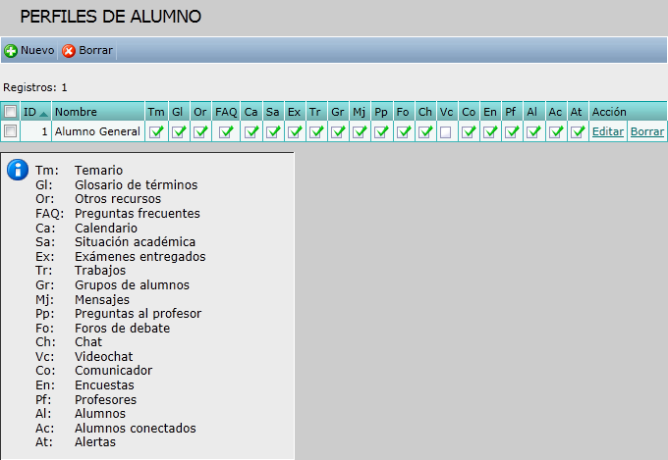Toggle Mj checkbox for Alumno General

(x=360, y=131)
